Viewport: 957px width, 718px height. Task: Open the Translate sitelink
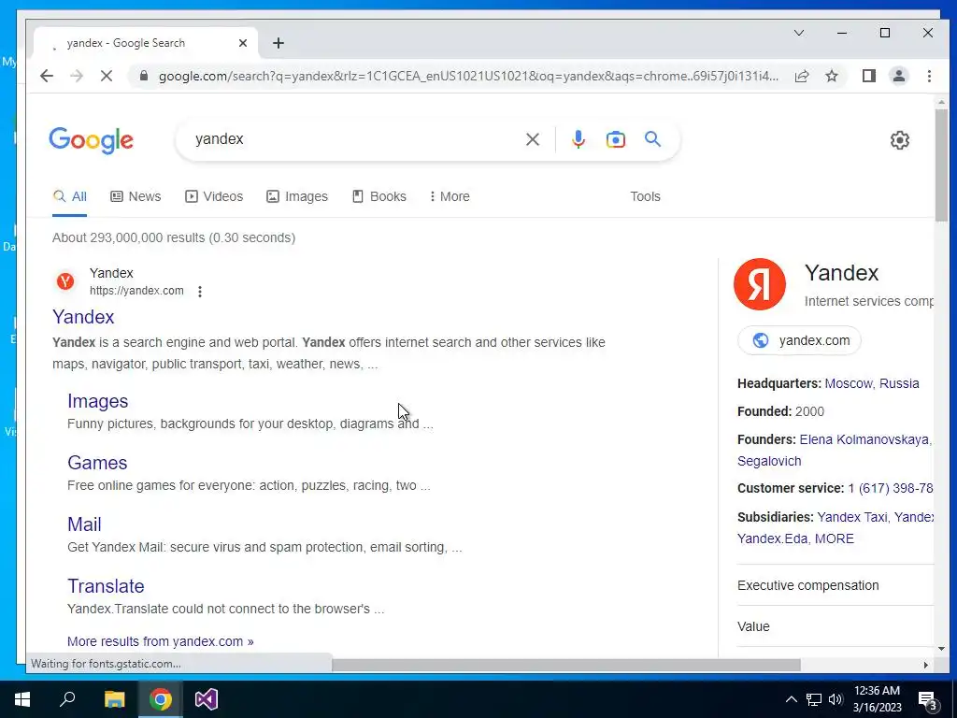106,586
